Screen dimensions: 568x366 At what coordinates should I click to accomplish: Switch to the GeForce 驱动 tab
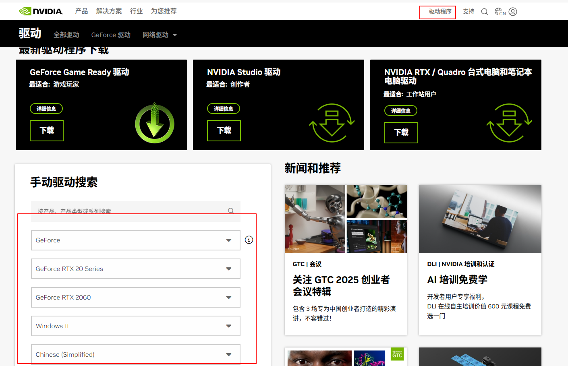click(111, 35)
